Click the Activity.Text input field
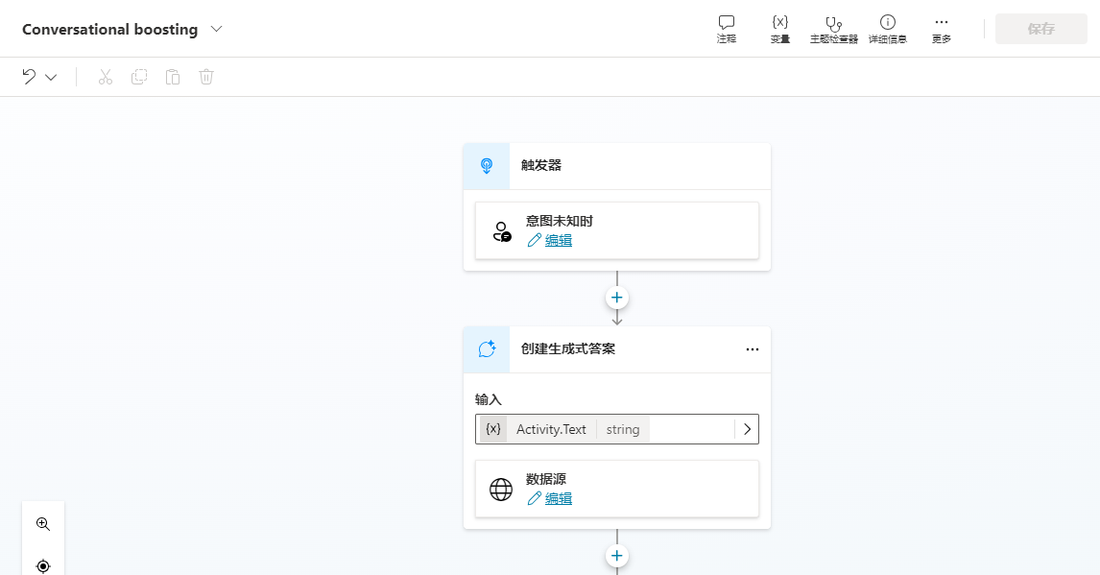Viewport: 1100px width, 575px height. pyautogui.click(x=616, y=429)
